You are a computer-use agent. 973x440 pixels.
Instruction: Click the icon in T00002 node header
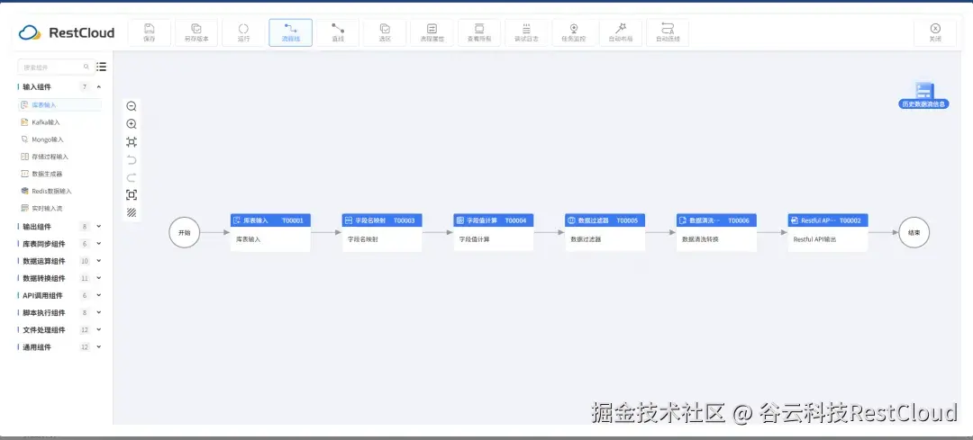point(795,220)
